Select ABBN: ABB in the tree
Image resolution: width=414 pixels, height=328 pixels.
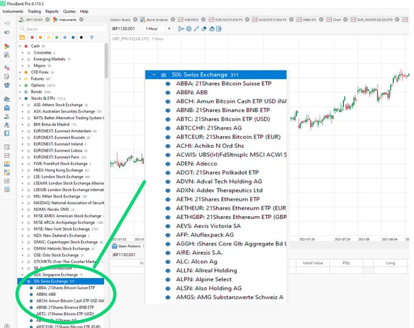[x=46, y=294]
